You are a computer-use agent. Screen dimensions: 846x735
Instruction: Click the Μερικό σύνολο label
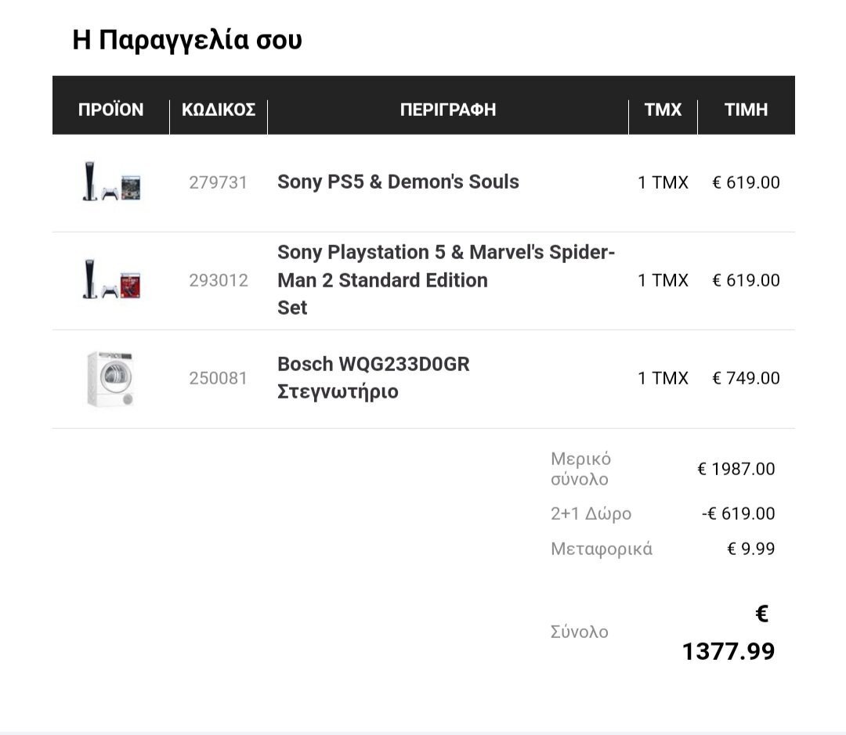click(x=580, y=469)
